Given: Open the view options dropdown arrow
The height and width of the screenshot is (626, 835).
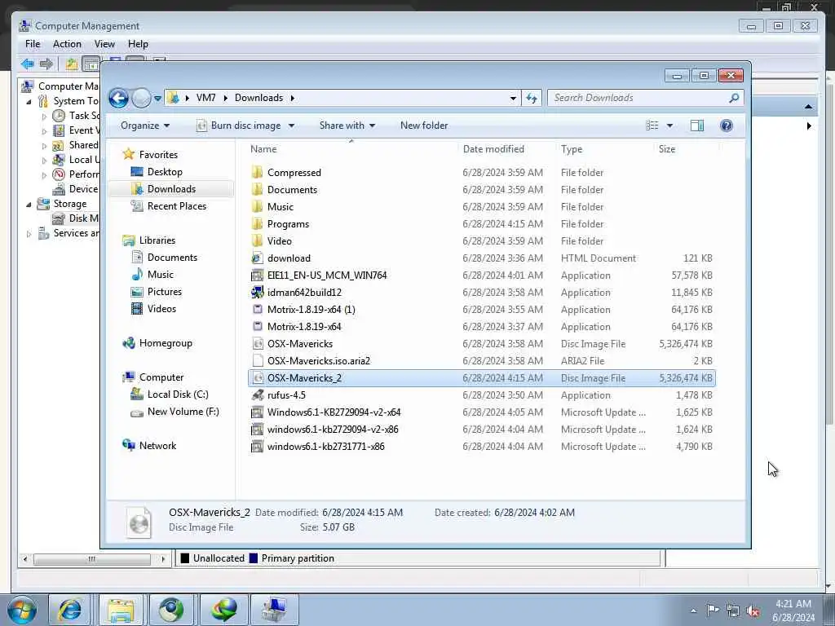Looking at the screenshot, I should [670, 126].
